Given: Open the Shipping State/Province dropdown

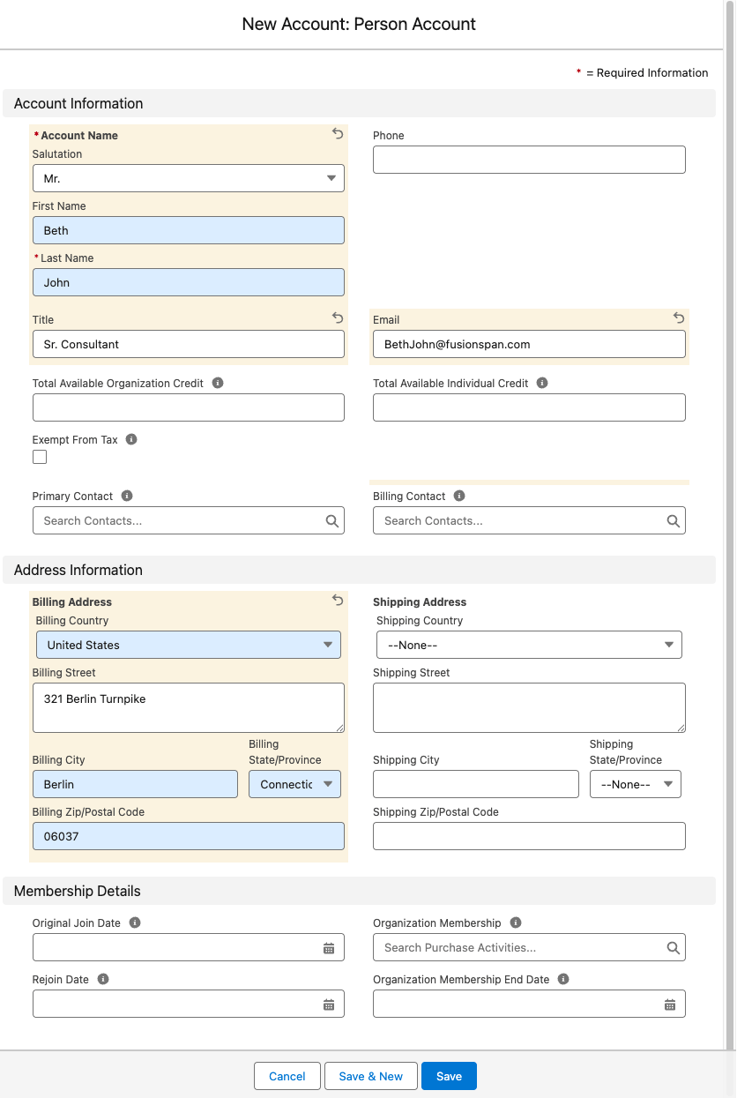Looking at the screenshot, I should pos(636,784).
